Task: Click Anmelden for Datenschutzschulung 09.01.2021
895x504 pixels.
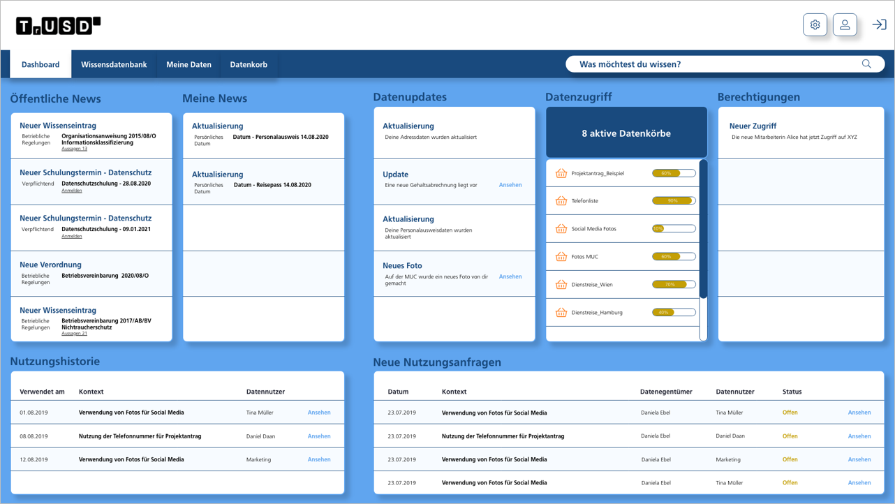Action: click(71, 236)
